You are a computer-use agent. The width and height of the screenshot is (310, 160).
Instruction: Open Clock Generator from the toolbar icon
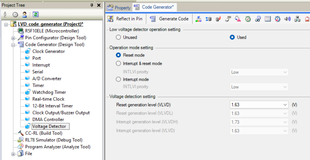click(199, 19)
